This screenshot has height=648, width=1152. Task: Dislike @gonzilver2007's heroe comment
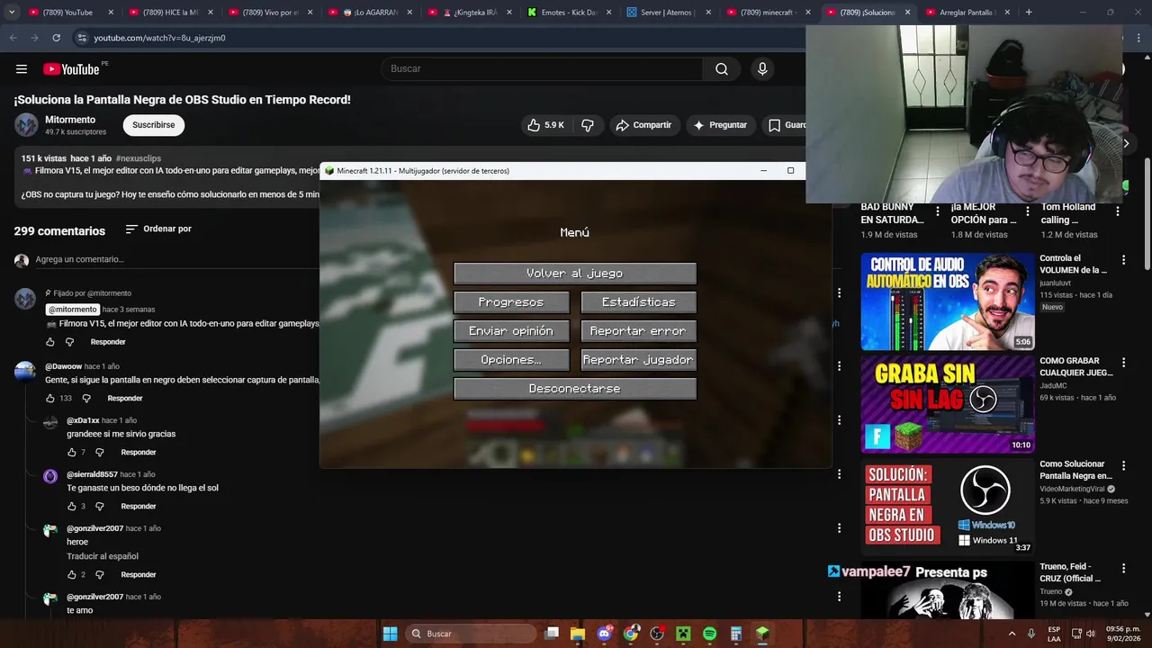point(100,574)
